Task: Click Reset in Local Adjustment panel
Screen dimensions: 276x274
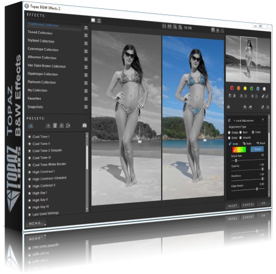Action: (261, 143)
